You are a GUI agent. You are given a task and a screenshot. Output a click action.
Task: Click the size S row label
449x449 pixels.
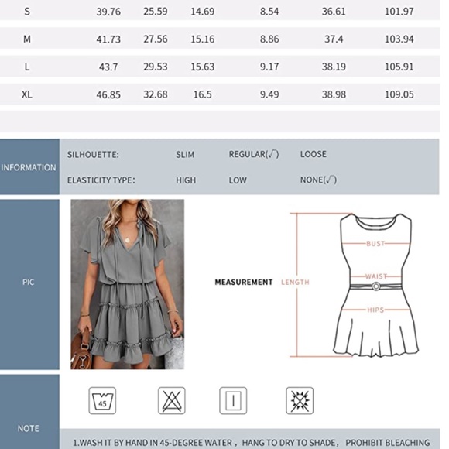27,12
